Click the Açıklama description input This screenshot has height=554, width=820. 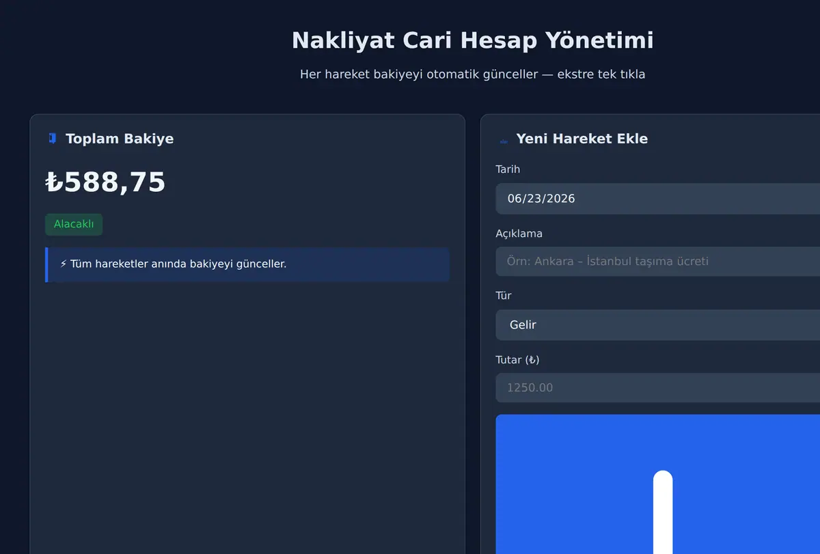pyautogui.click(x=657, y=262)
